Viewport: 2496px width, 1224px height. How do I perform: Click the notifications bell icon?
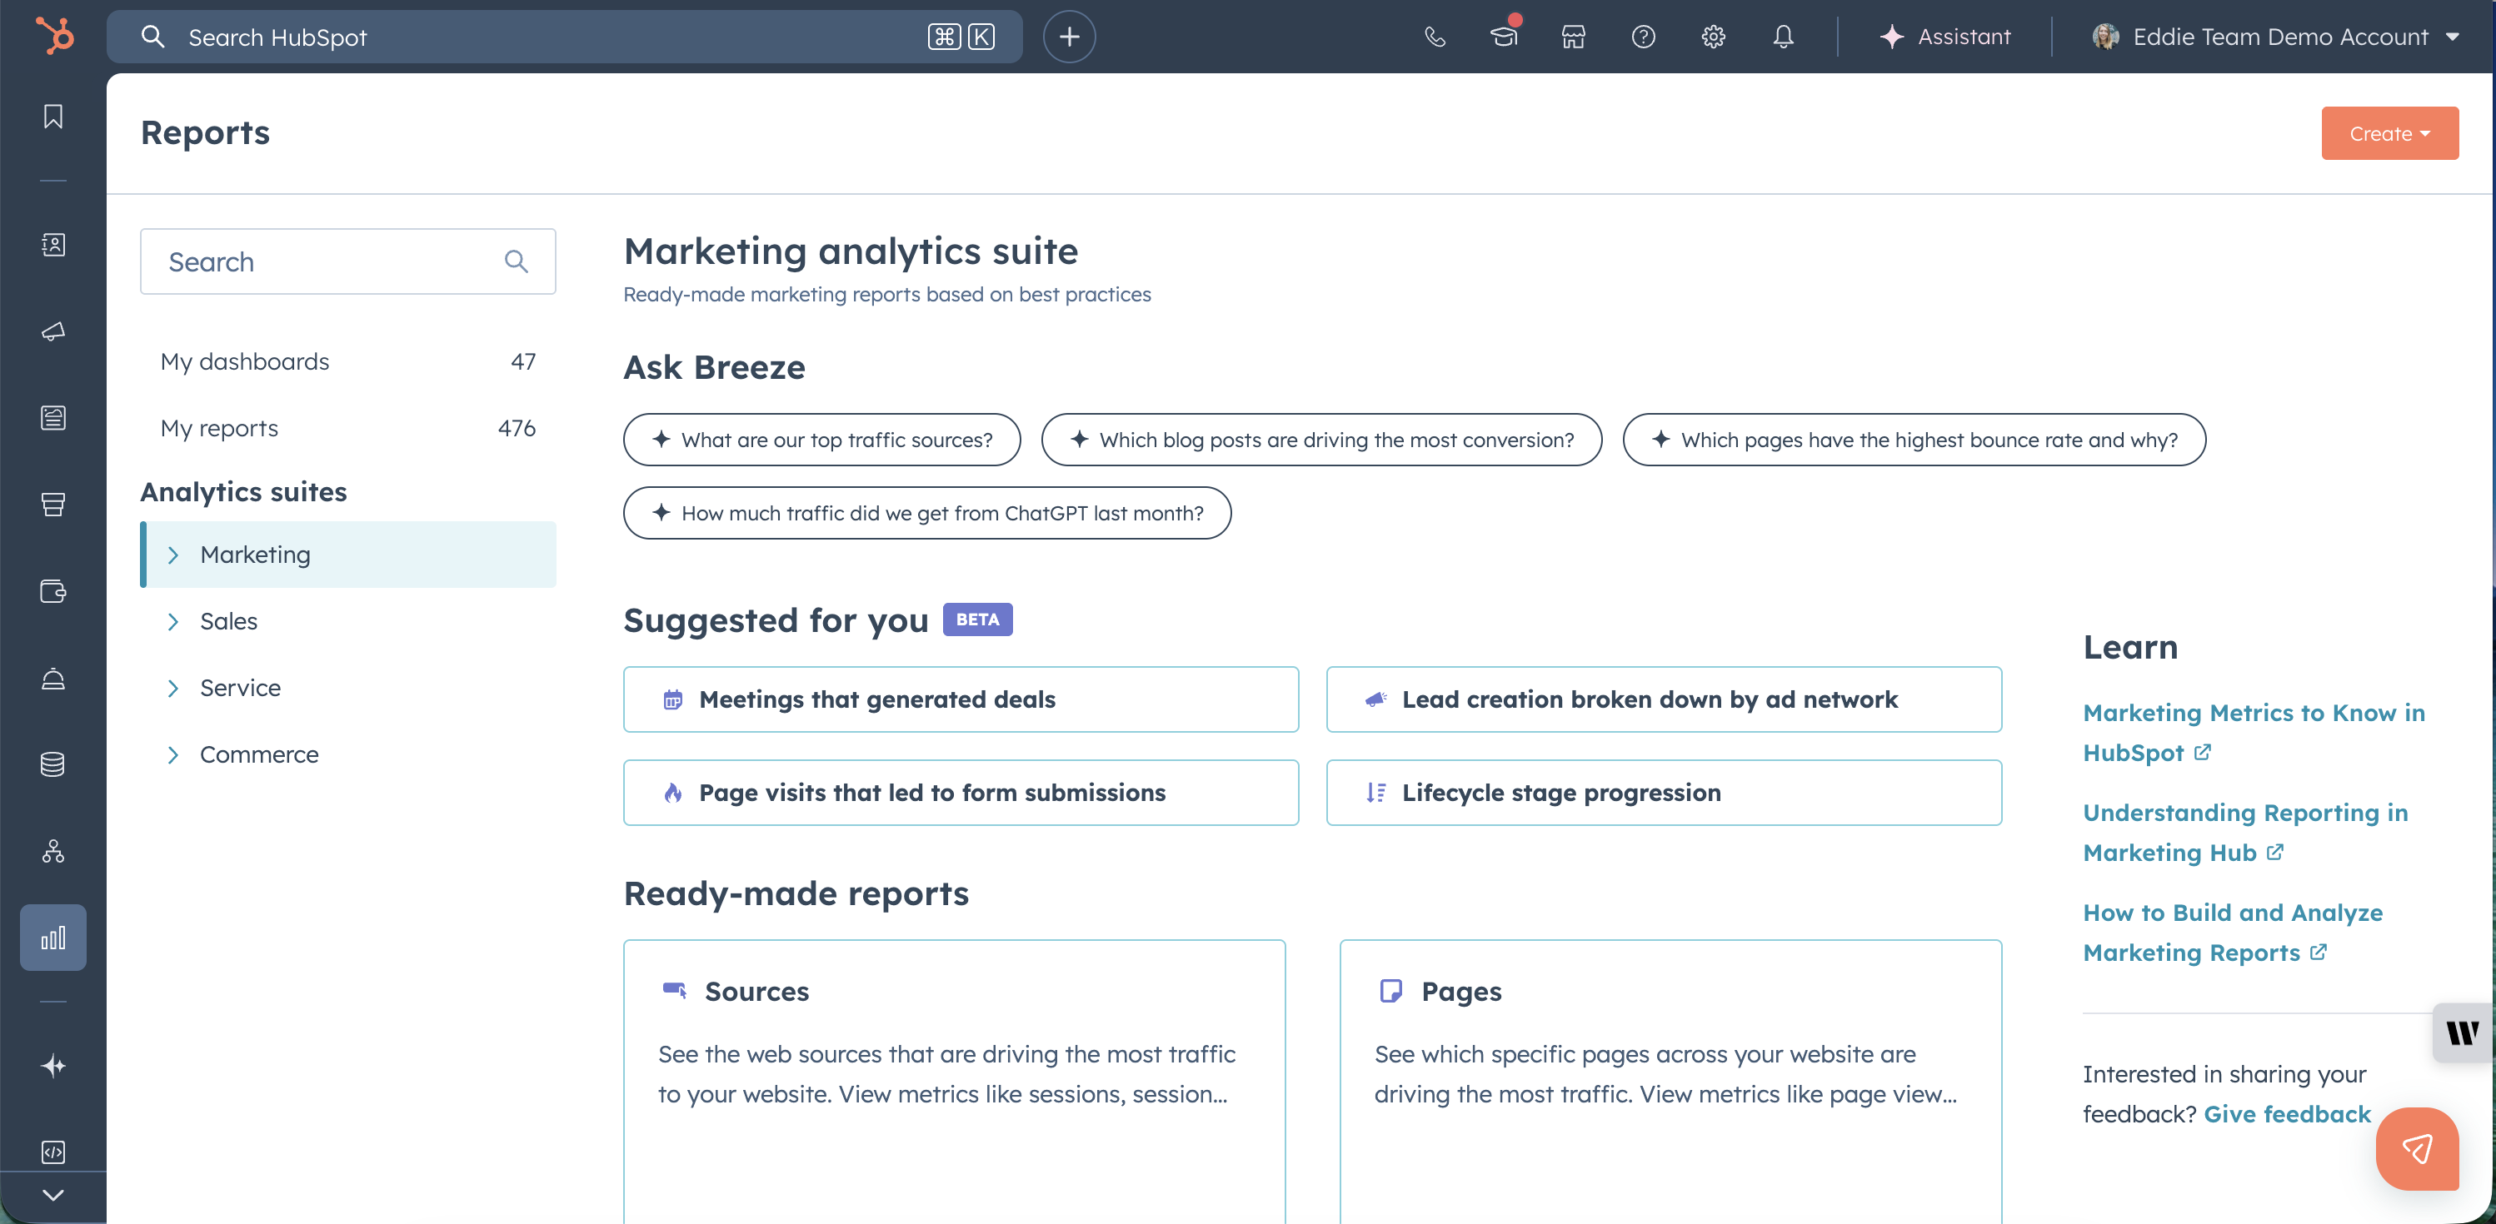click(1783, 37)
